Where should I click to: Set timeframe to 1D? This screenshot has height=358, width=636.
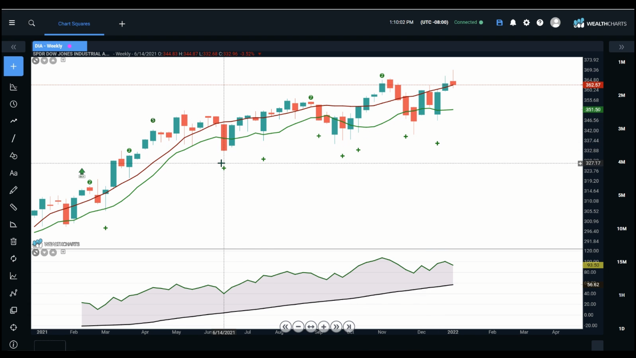click(x=622, y=328)
